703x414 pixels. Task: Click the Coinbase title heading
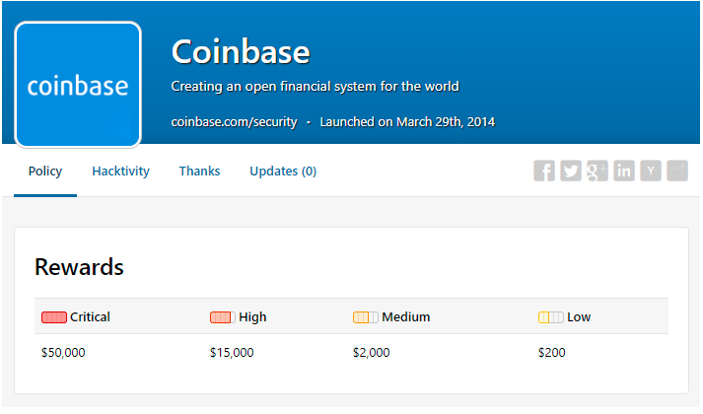241,51
